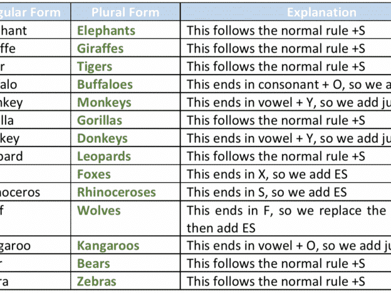Click on the word Foxes
The height and width of the screenshot is (293, 391).
(x=94, y=174)
